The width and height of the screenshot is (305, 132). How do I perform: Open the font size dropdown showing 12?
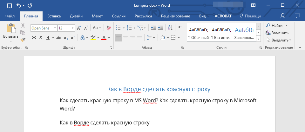coord(72,28)
